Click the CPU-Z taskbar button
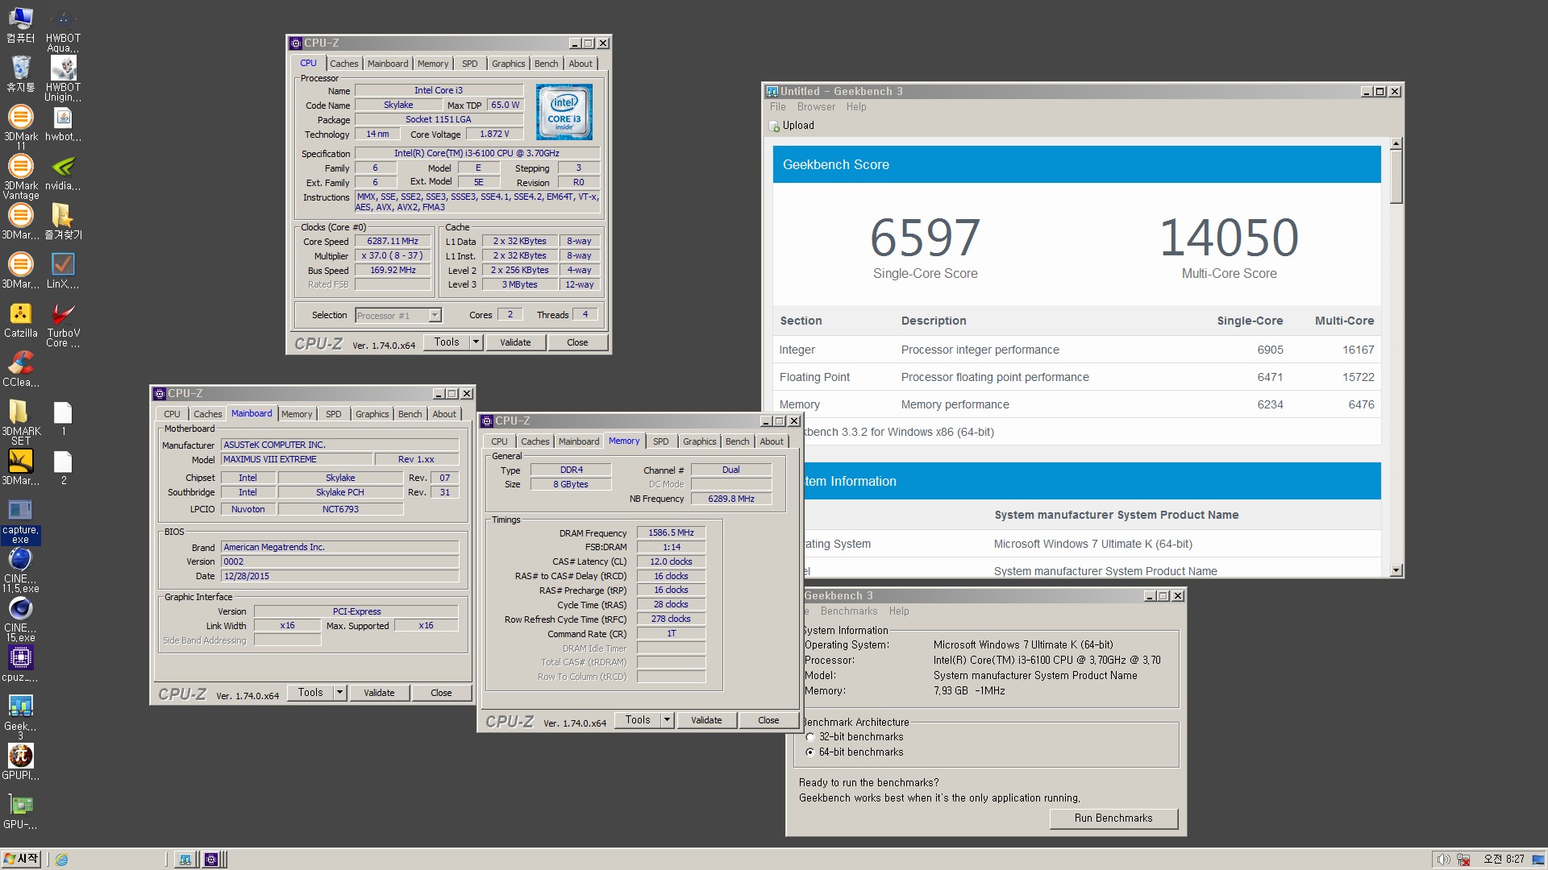Viewport: 1548px width, 870px height. (x=211, y=860)
